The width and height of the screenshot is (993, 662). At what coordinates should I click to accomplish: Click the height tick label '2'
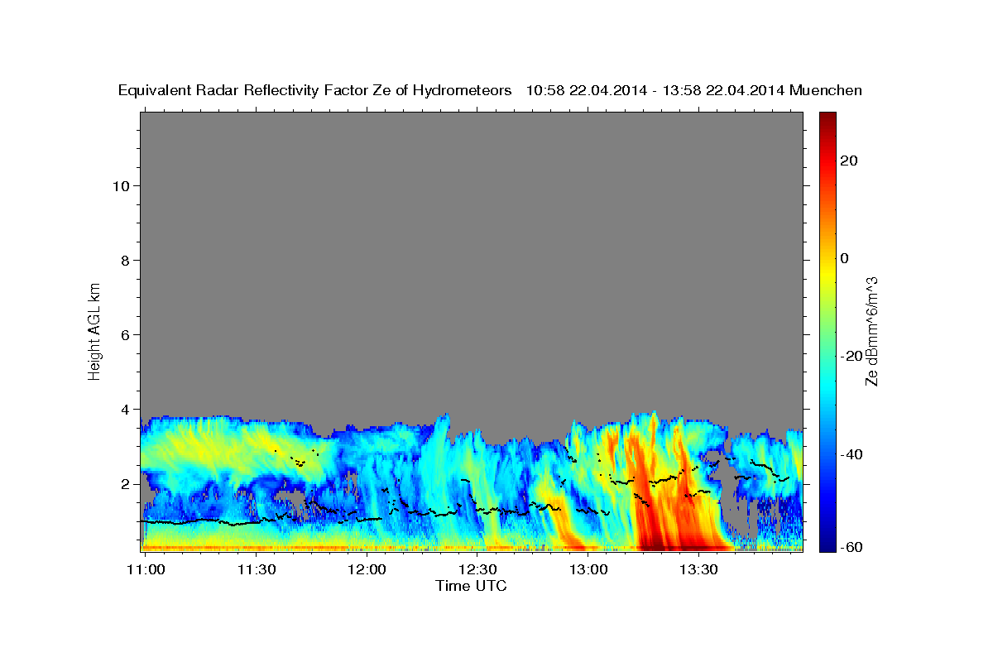126,483
